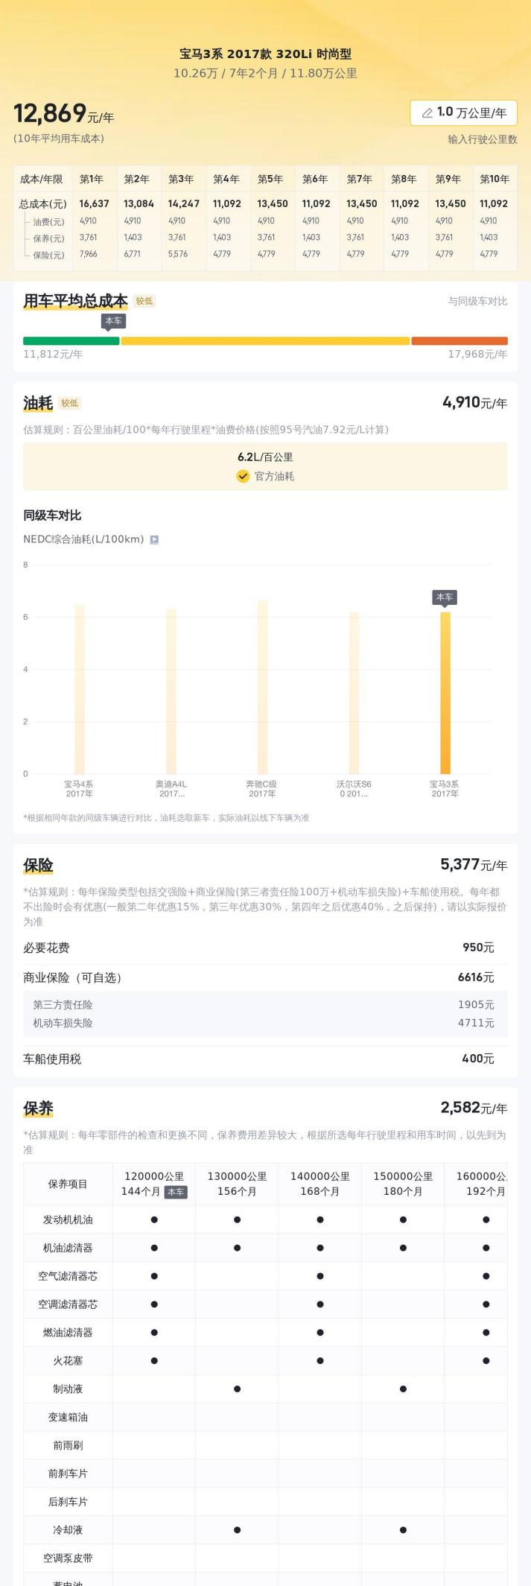
Task: Expand the 必要花费 insurance row
Action: point(265,948)
